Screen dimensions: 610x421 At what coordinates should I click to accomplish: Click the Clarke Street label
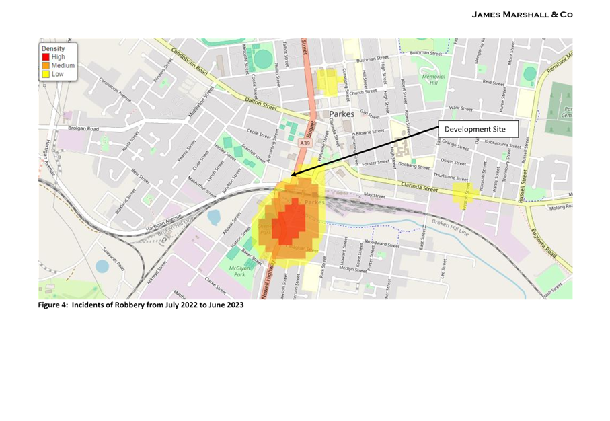click(215, 286)
